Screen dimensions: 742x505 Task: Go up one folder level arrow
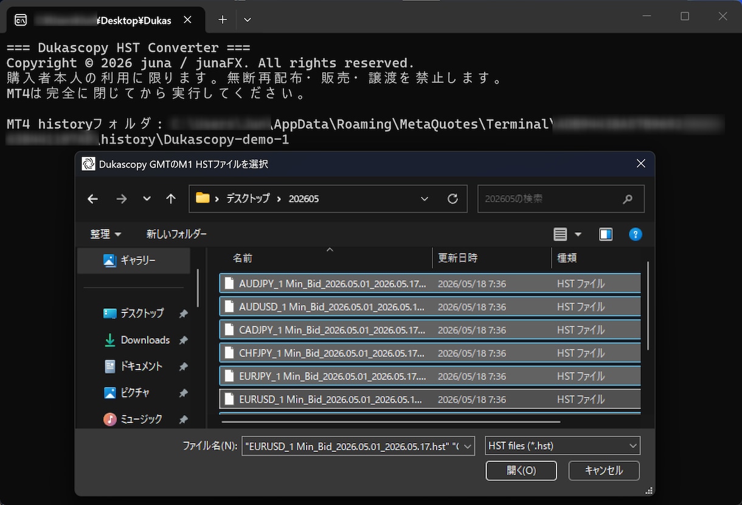click(x=171, y=199)
